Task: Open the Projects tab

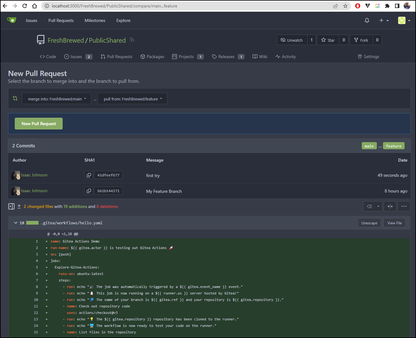Action: point(188,57)
